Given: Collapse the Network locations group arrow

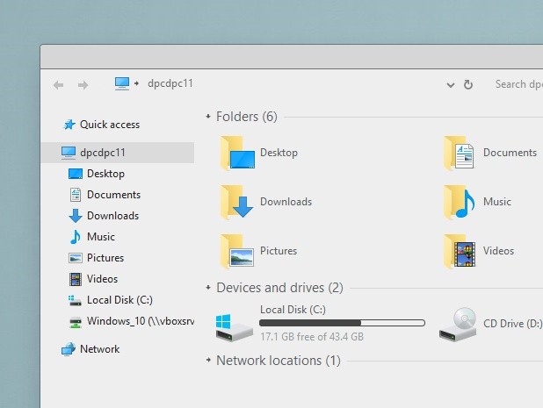Looking at the screenshot, I should pyautogui.click(x=208, y=360).
